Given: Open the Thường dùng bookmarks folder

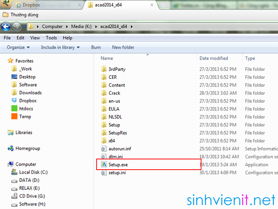Looking at the screenshot, I should pyautogui.click(x=21, y=15).
